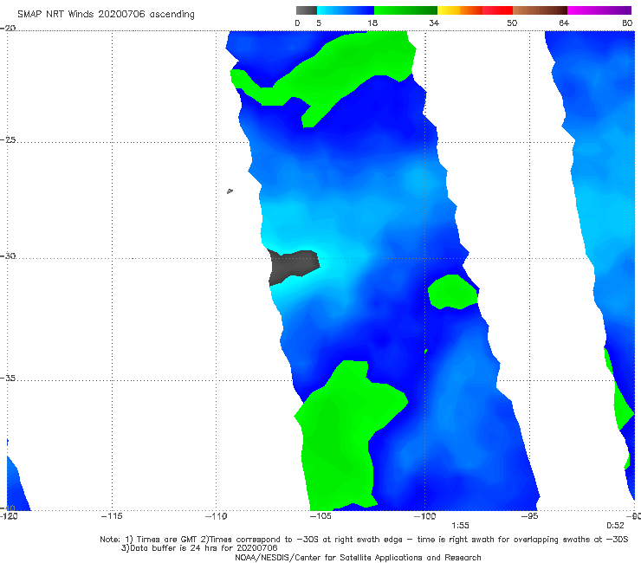Click the color bar label '64'
The image size is (641, 563).
[x=564, y=23]
